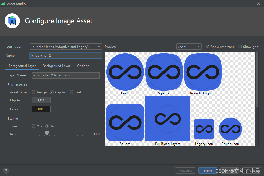Open the Options tab
The height and width of the screenshot is (176, 264).
(83, 66)
